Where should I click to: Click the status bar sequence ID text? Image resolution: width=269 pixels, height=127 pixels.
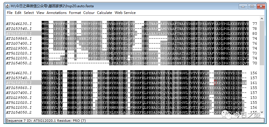coord(45,120)
